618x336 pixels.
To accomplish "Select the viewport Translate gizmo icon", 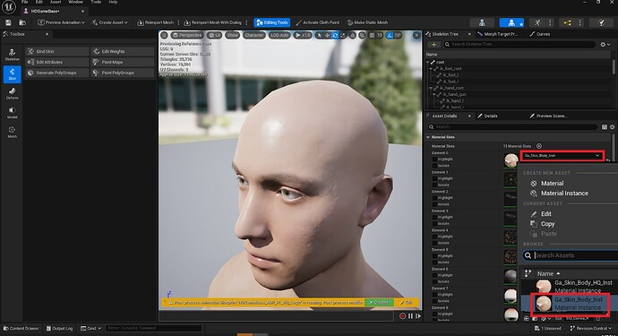I will pos(327,36).
